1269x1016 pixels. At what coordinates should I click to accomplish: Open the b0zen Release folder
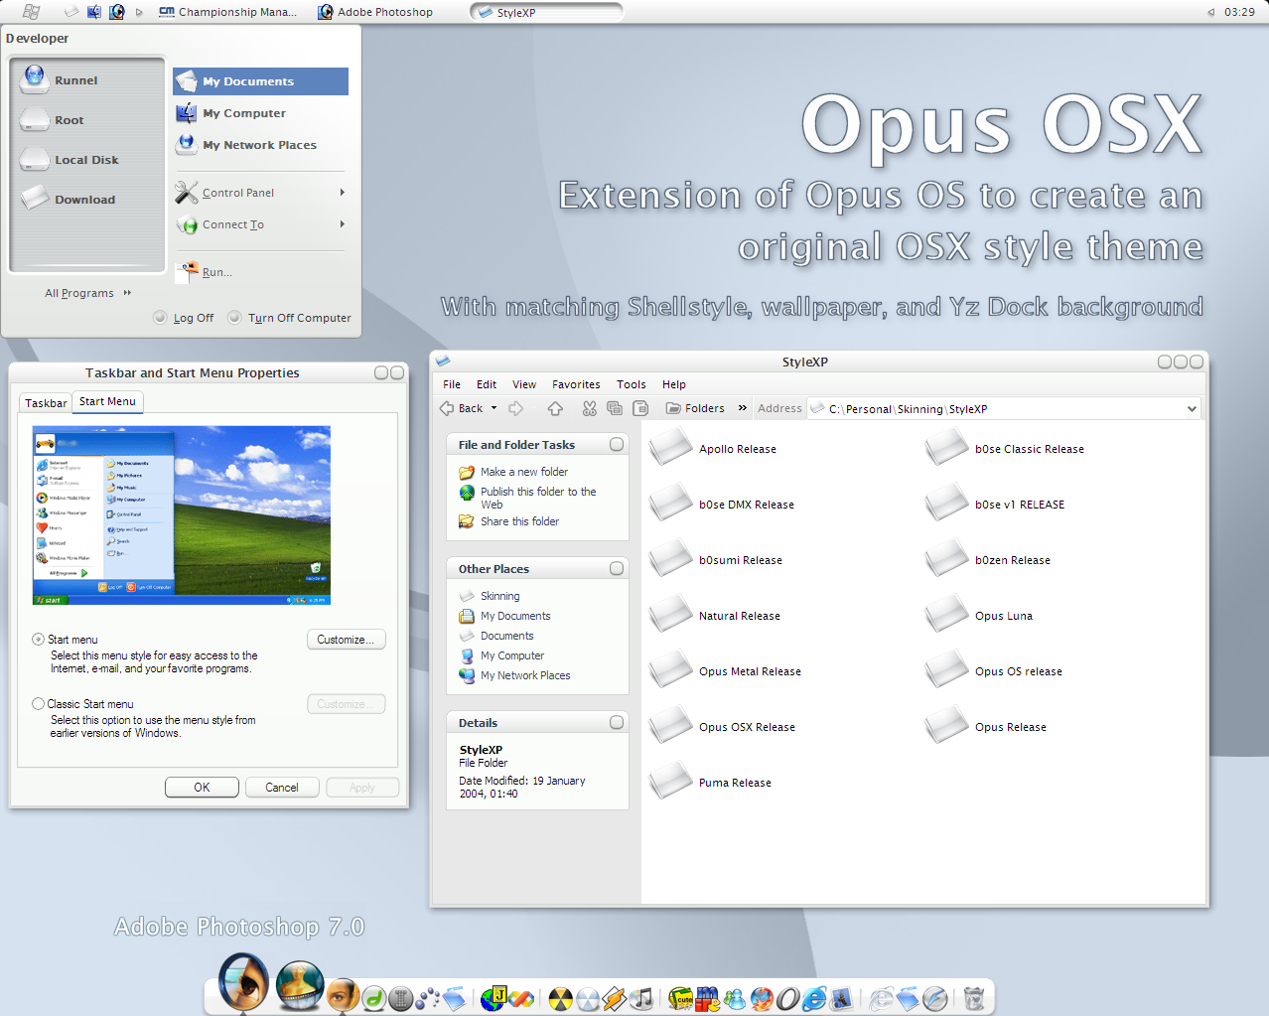[x=988, y=559]
